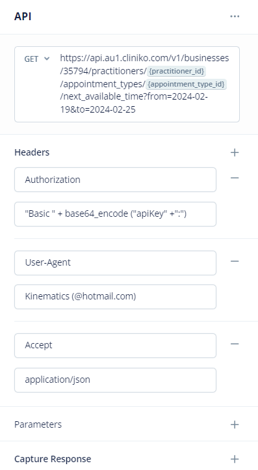Add a parameter using the plus icon
258x470 pixels.
point(235,424)
